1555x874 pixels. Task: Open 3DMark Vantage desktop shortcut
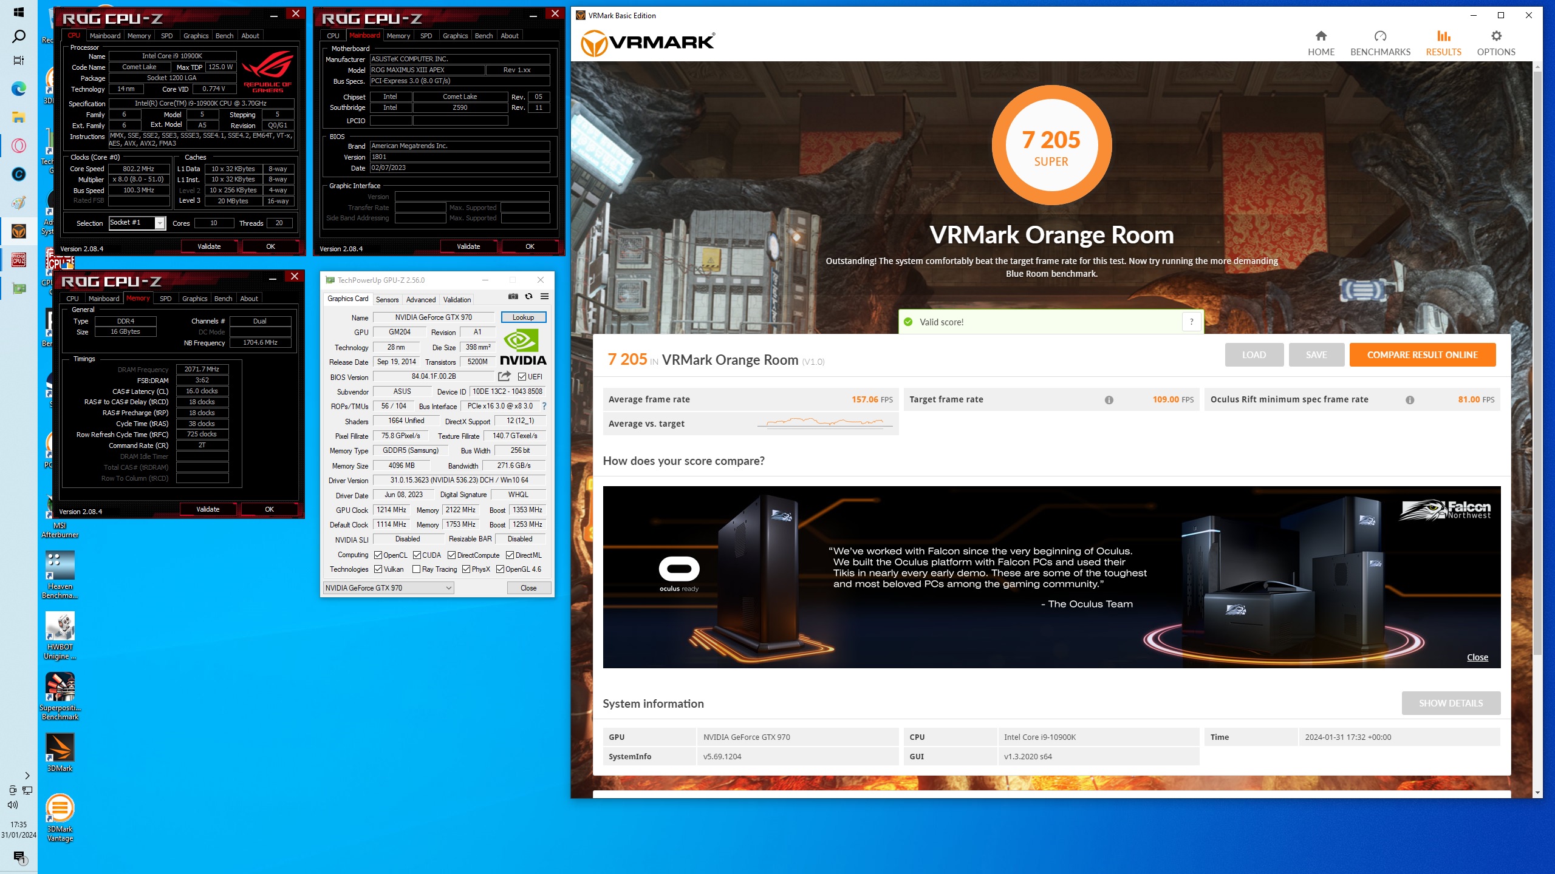(x=60, y=818)
